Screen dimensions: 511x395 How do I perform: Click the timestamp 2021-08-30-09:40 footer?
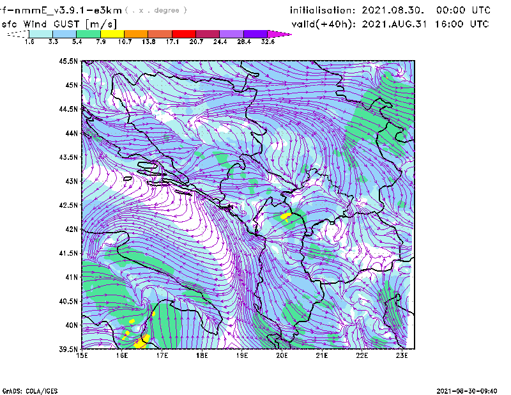point(467,391)
